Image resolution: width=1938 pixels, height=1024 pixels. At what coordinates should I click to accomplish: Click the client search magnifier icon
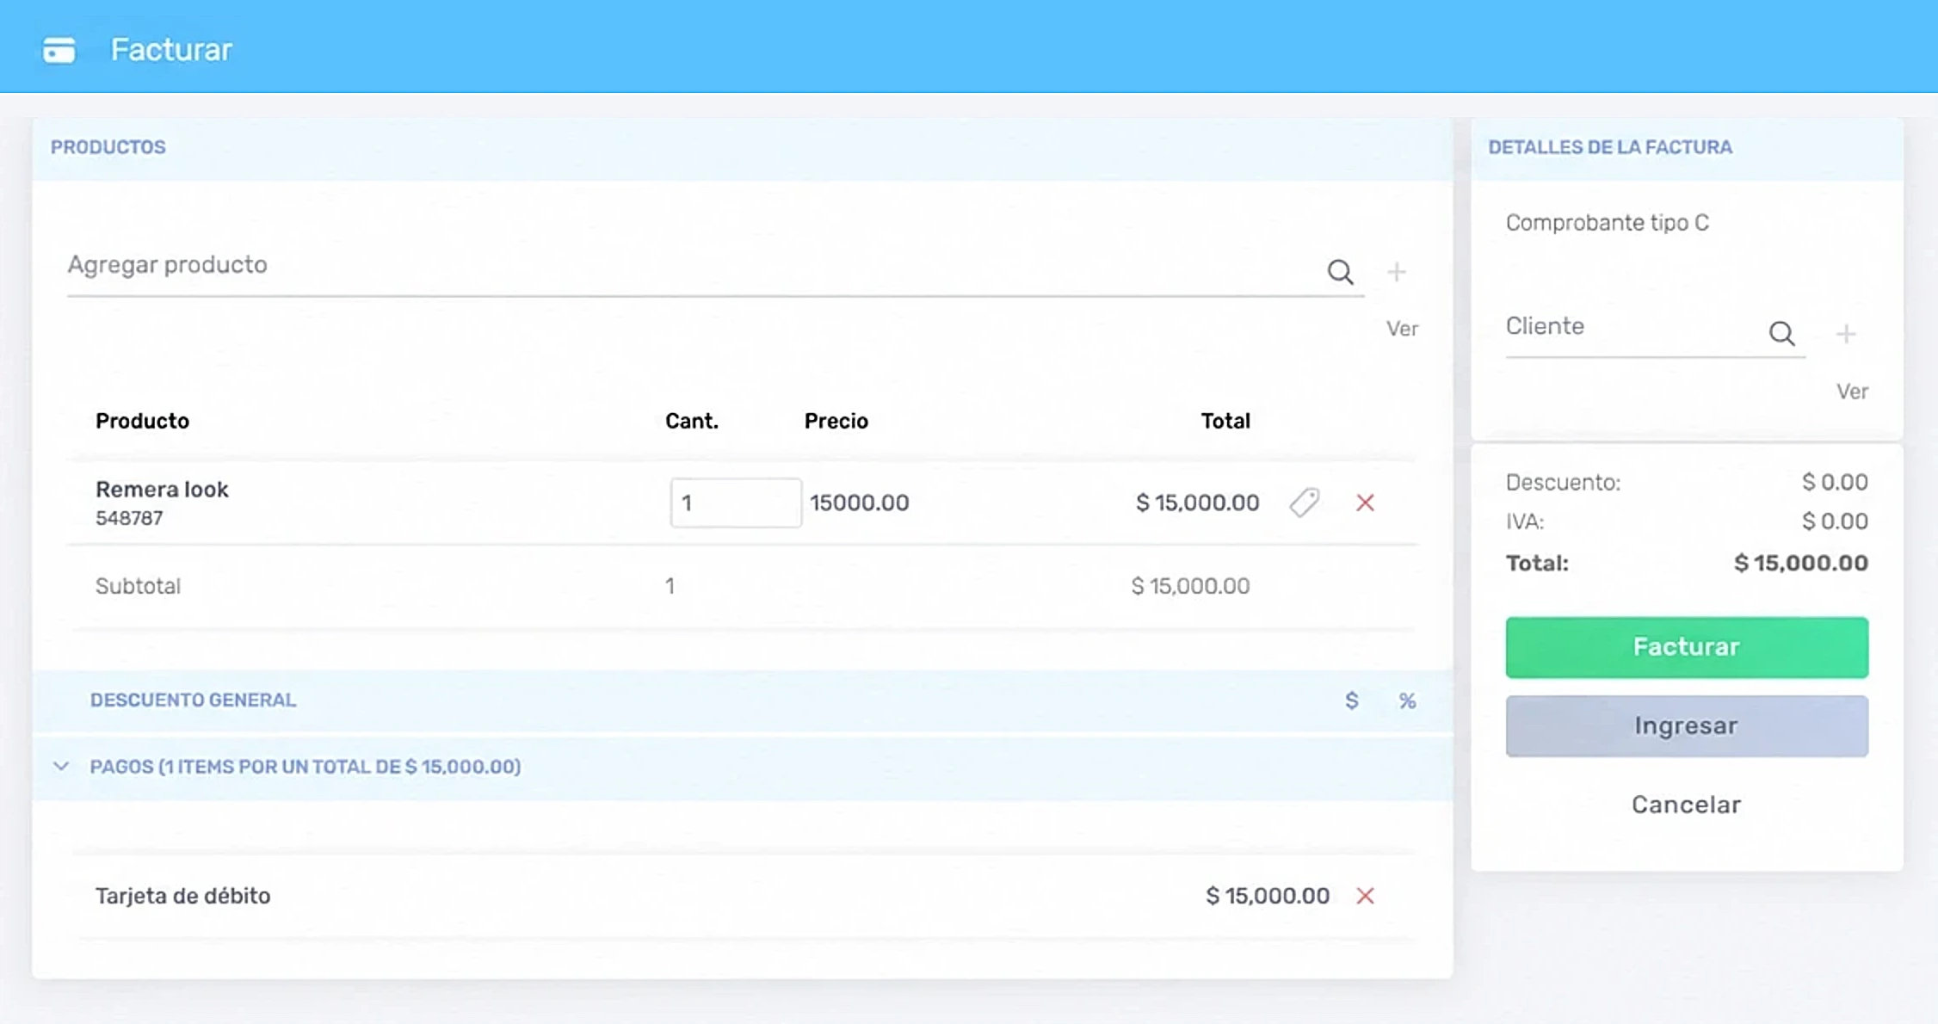pos(1781,333)
